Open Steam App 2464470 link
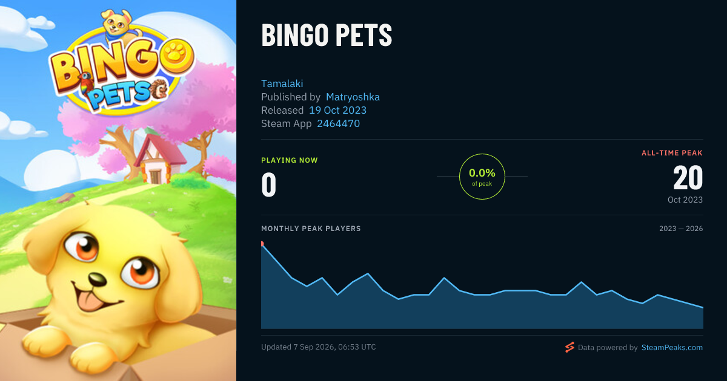 [338, 123]
